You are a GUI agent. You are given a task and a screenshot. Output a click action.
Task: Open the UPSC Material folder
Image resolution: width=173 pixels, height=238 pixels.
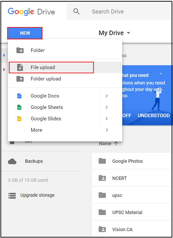click(x=127, y=212)
